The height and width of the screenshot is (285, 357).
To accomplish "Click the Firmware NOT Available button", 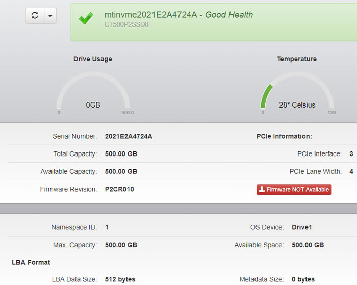I will [294, 190].
